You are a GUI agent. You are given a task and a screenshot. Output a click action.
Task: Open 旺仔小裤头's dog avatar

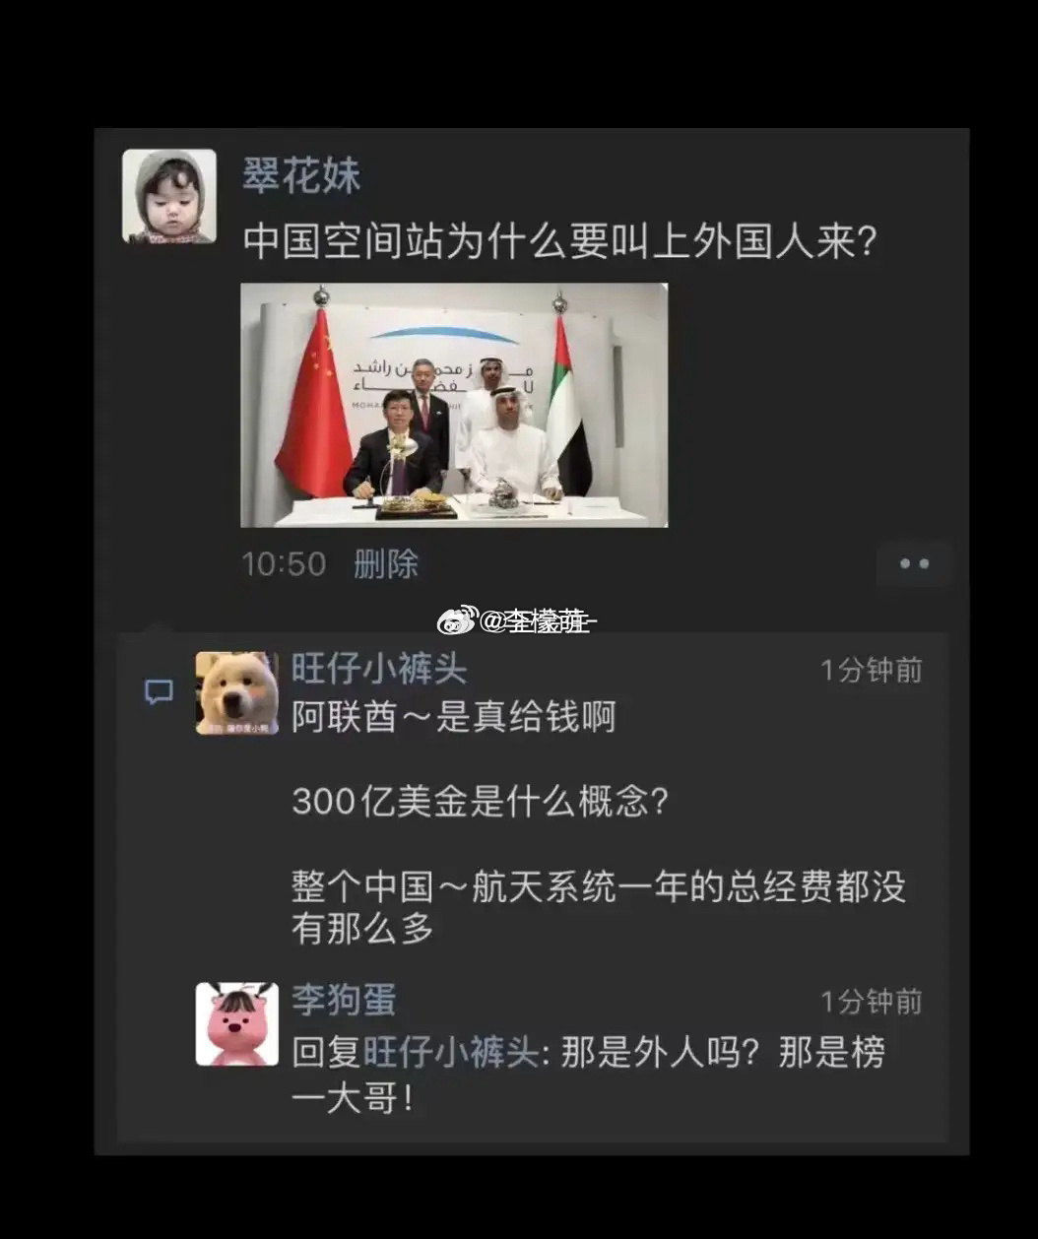tap(236, 692)
